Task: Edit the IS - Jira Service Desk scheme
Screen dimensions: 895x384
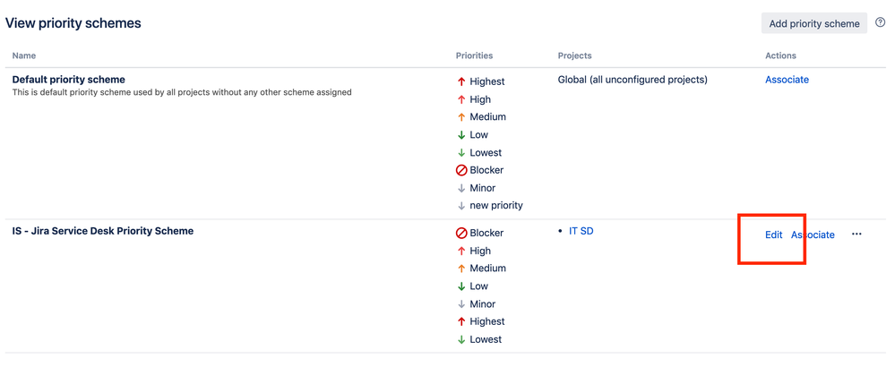Action: point(773,235)
